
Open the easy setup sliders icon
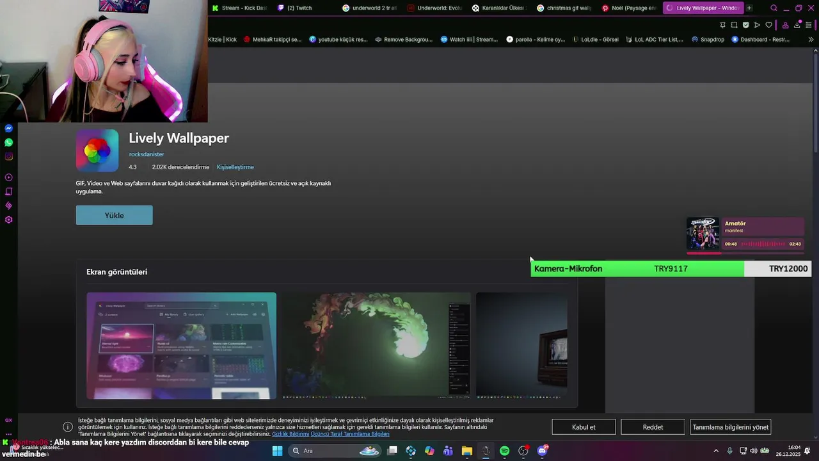point(809,25)
